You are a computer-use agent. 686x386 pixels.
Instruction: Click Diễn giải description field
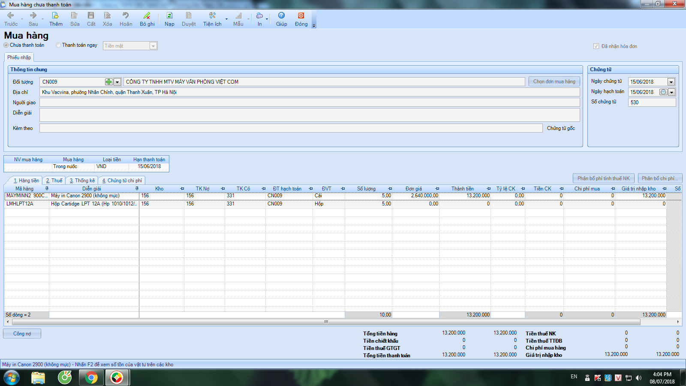(x=310, y=115)
